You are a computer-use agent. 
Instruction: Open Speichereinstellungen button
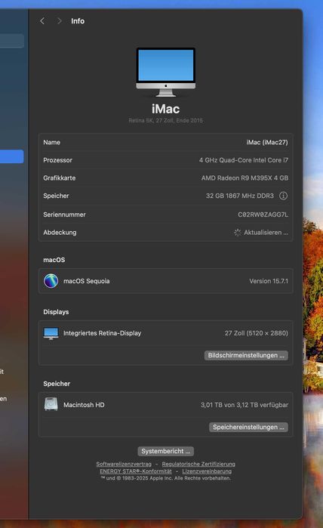(x=248, y=427)
